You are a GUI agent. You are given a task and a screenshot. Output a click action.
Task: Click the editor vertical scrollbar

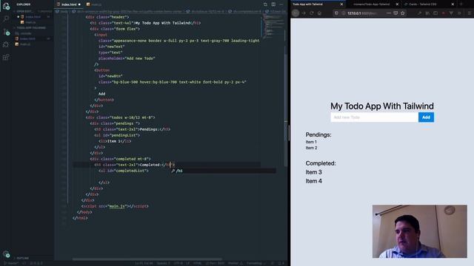[286, 110]
